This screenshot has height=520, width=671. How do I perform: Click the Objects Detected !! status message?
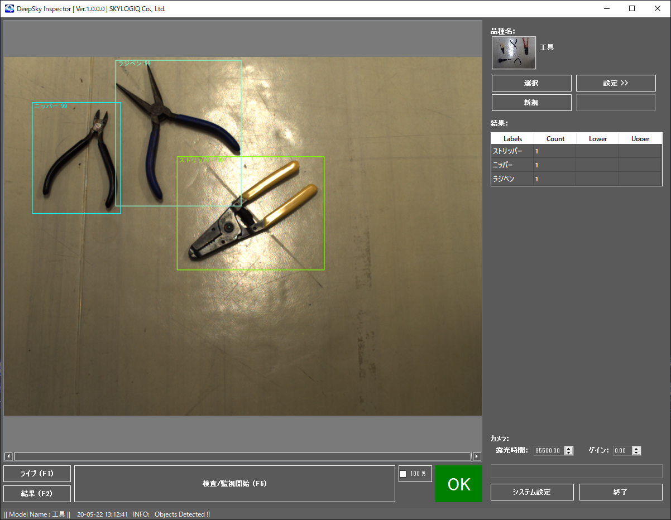pos(182,514)
